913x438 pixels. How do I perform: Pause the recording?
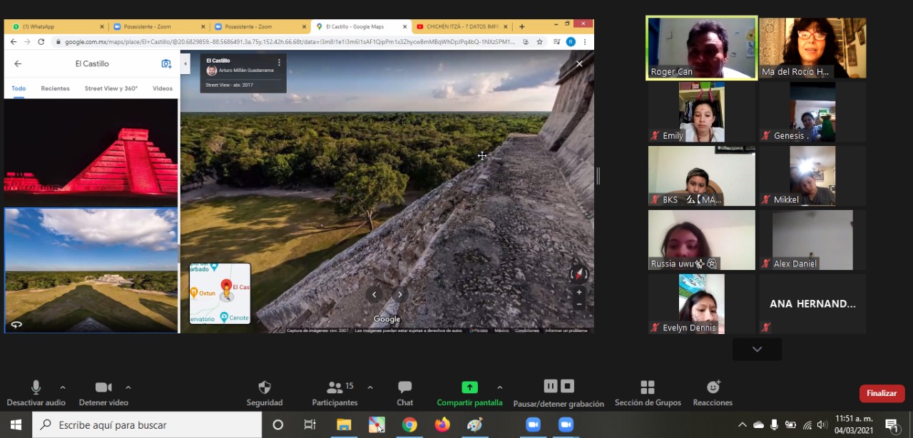551,386
